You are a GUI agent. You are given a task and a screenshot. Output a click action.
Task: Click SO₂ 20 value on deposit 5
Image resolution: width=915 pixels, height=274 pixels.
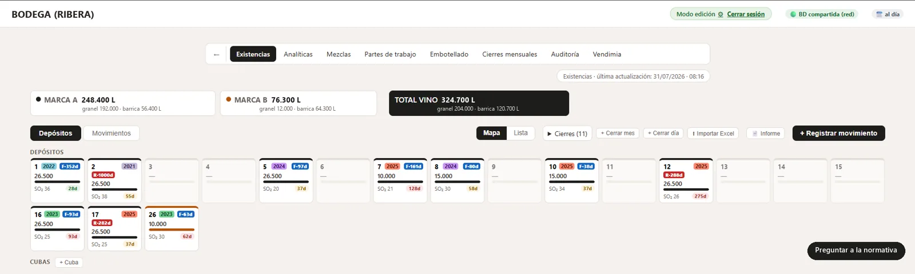271,188
